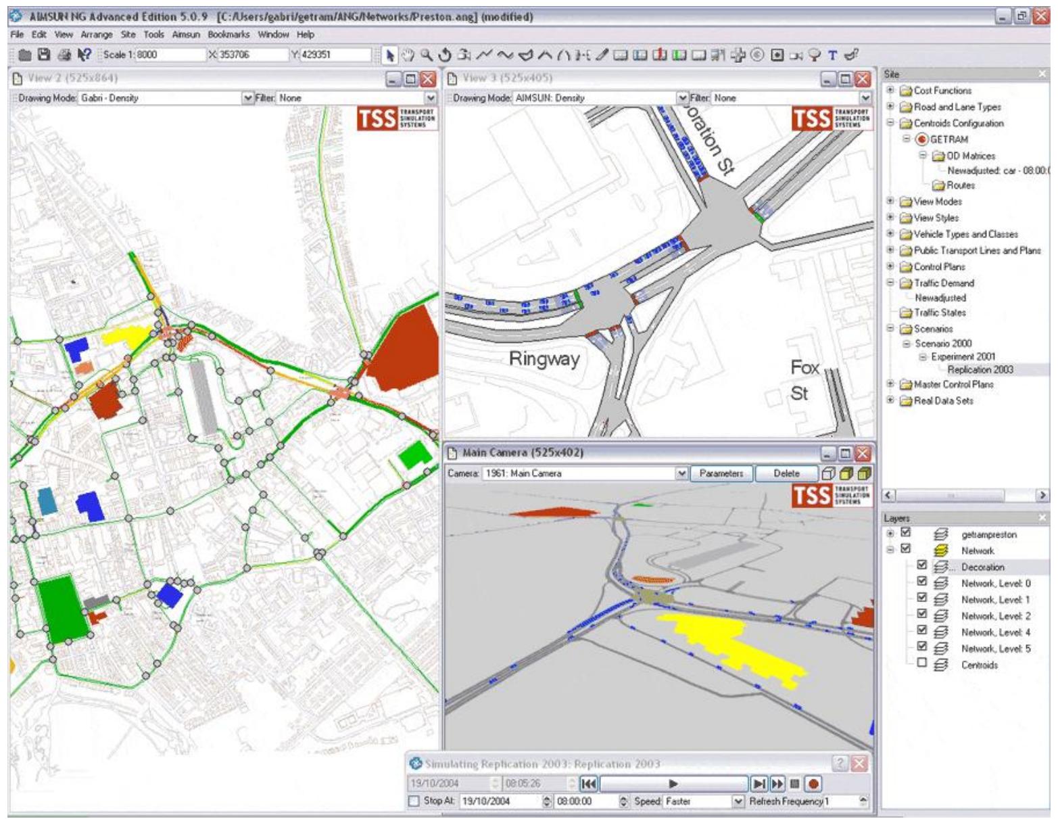Open the Bookmarks menu
The image size is (1058, 819).
[x=229, y=34]
